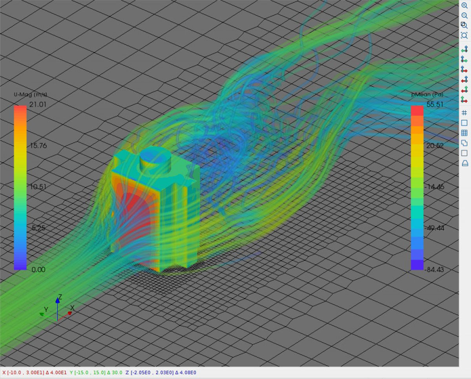Toggle the perspective trapezoid icon
471x379 pixels.
click(x=464, y=163)
